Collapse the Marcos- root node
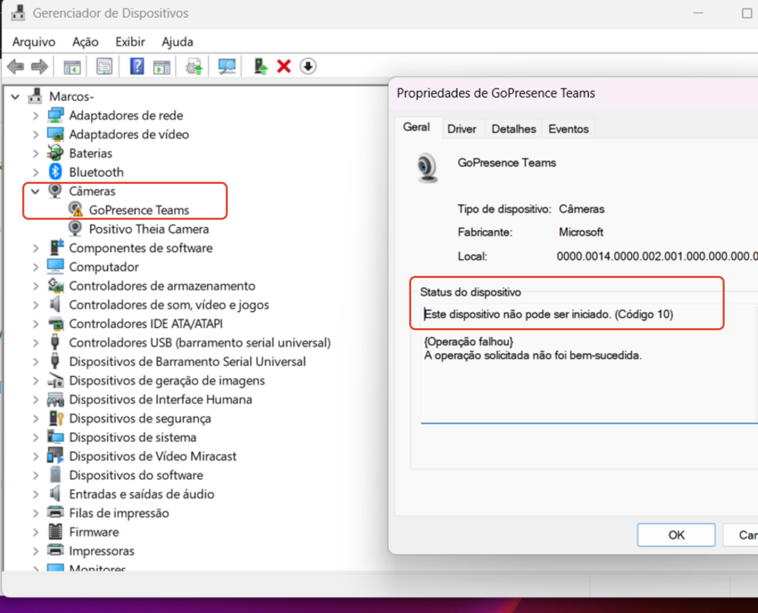Image resolution: width=758 pixels, height=613 pixels. point(15,97)
